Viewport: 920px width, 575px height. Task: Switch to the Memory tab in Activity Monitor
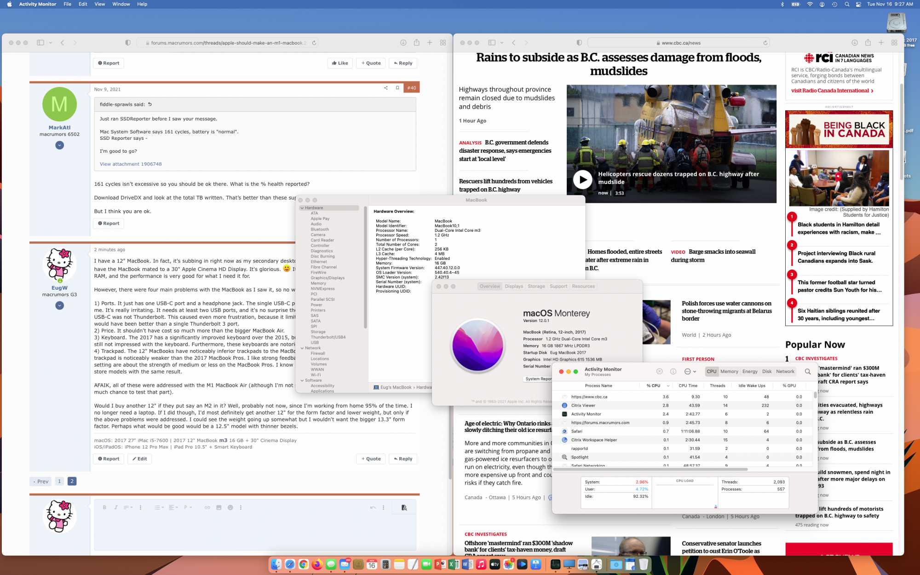coord(729,372)
